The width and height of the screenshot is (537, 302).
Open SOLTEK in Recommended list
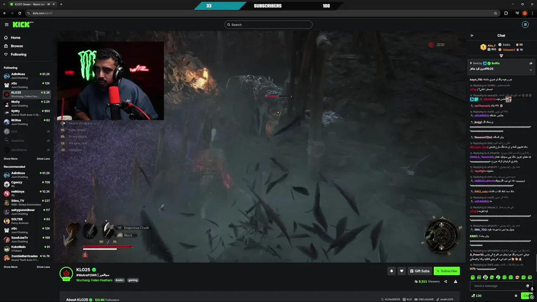pos(27,221)
